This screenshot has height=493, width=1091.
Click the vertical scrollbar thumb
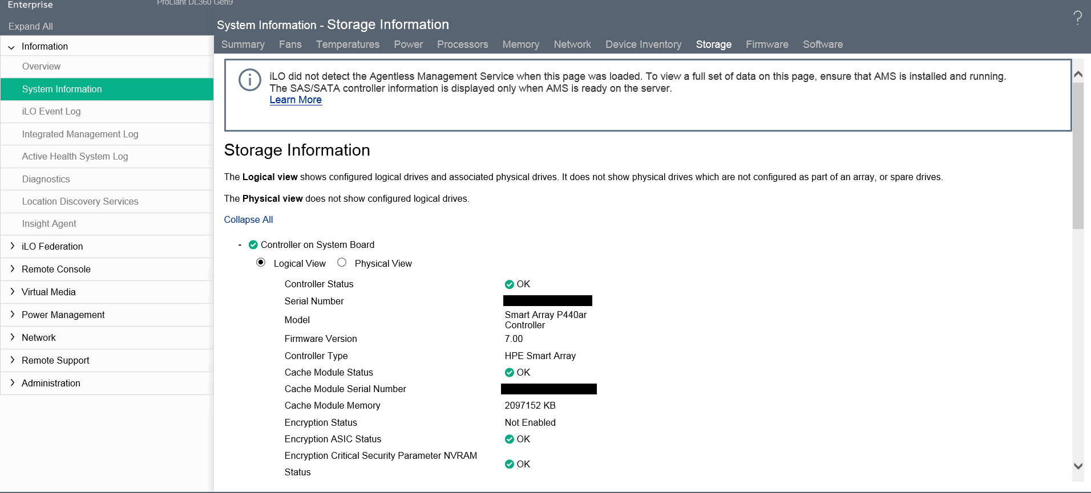1078,154
